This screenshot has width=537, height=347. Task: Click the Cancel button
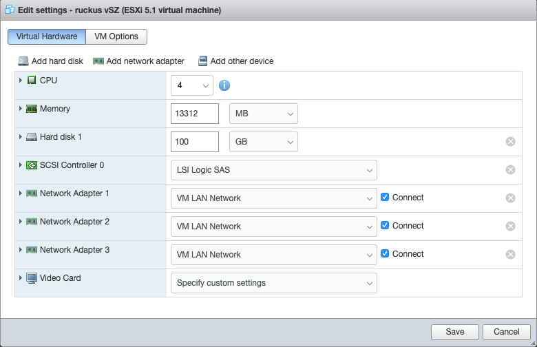[506, 332]
